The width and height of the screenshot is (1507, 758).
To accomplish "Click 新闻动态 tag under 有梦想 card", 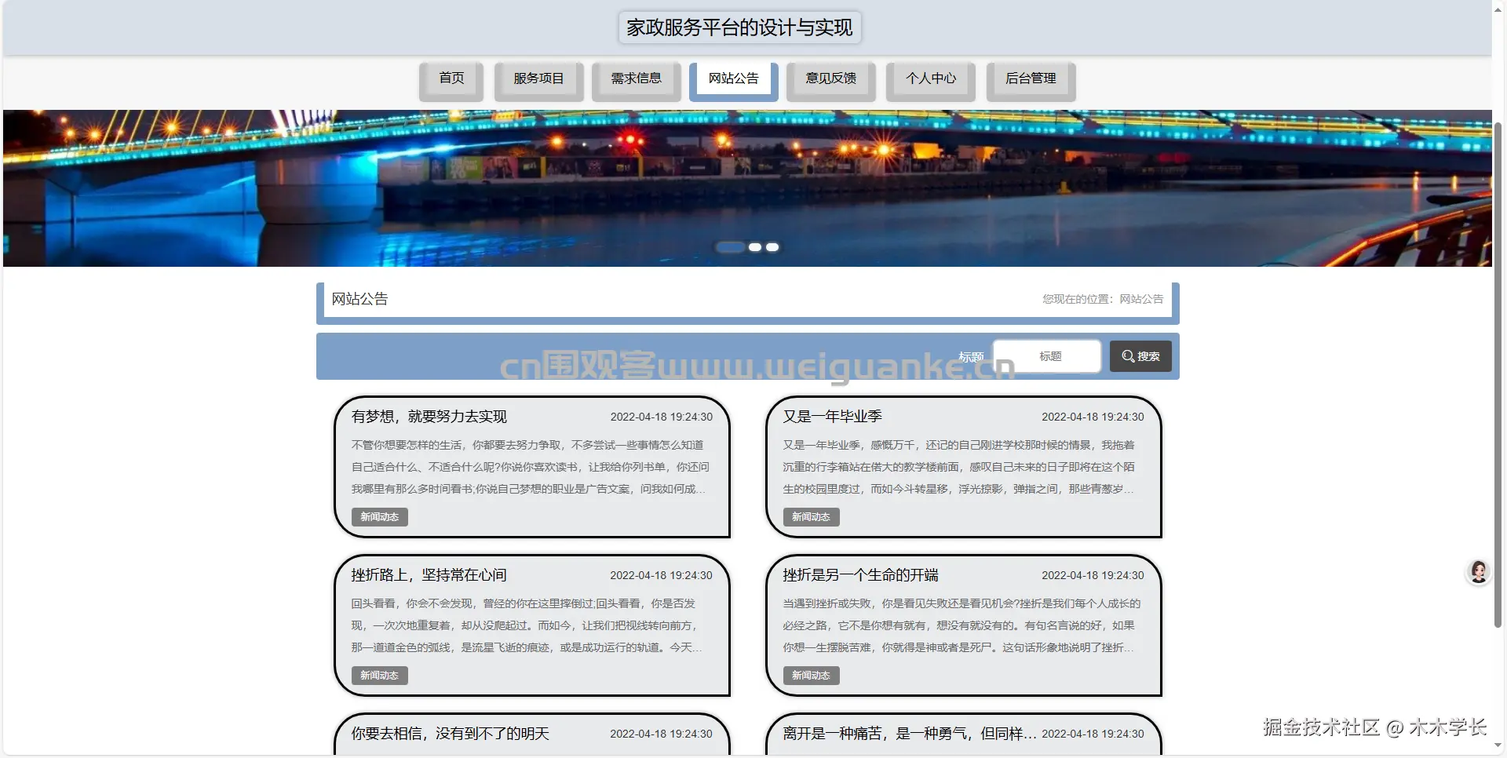I will [x=380, y=517].
